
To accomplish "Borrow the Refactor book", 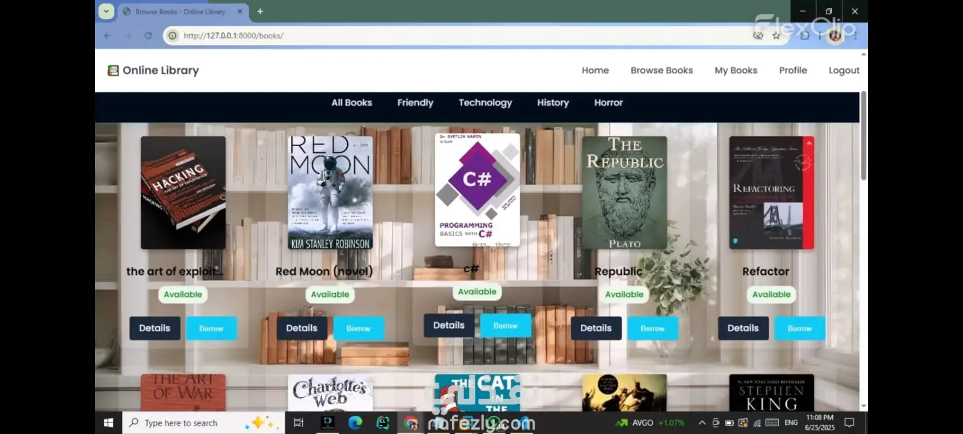I will 800,328.
